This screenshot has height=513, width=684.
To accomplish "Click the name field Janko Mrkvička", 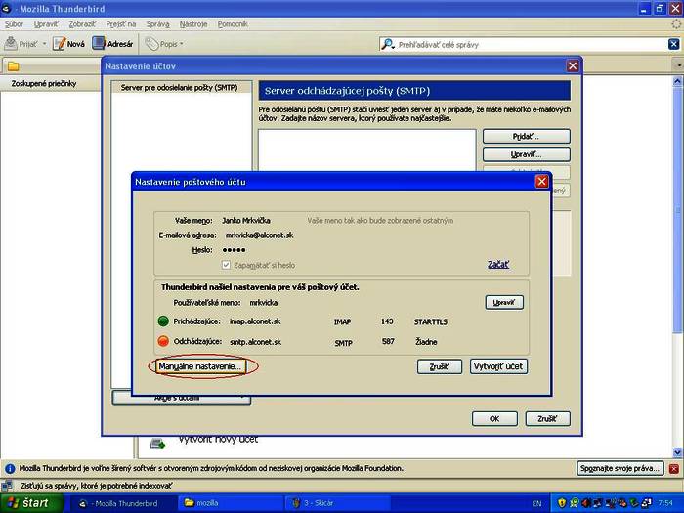I will (246, 220).
